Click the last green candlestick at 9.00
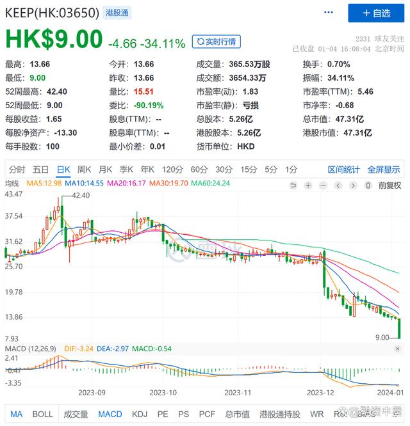410x426 pixels. (x=399, y=329)
